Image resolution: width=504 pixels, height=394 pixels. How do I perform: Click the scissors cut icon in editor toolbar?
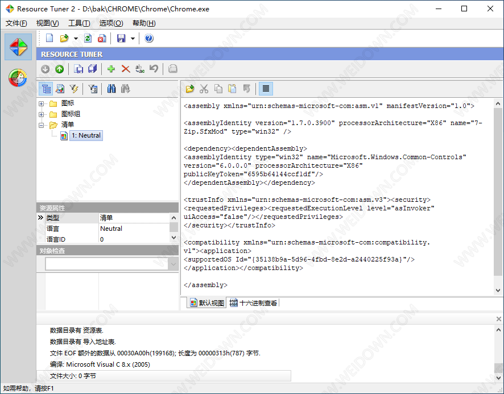tap(204, 89)
